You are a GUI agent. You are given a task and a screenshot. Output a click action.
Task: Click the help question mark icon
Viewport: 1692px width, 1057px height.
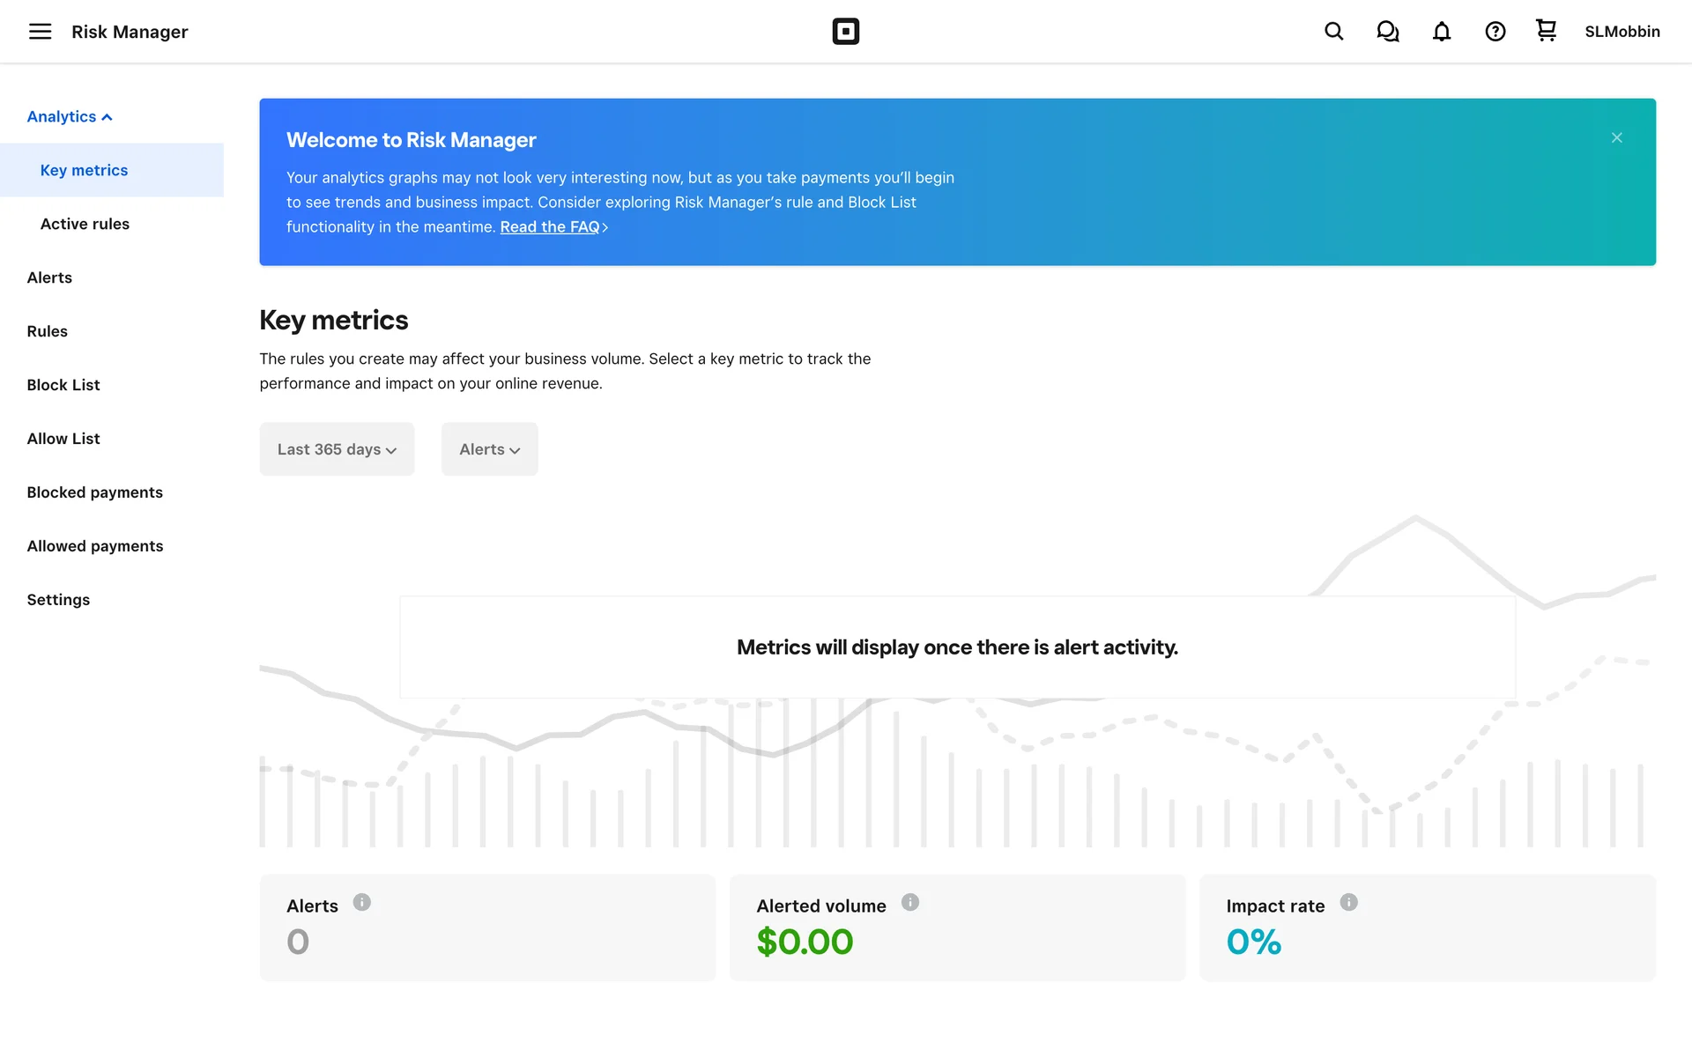click(x=1495, y=32)
